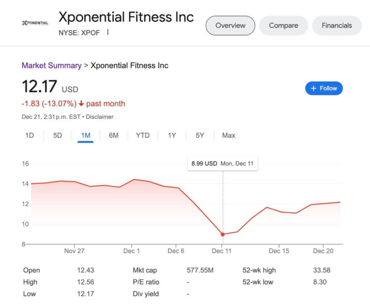This screenshot has width=370, height=306.
Task: Open the Market Summary link
Action: [x=51, y=66]
